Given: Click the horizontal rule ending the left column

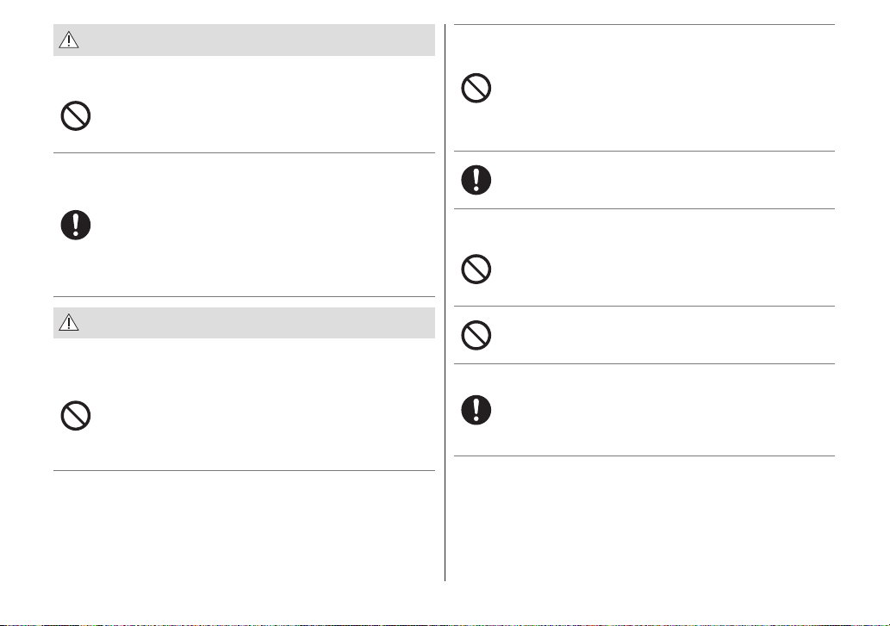Looking at the screenshot, I should (x=244, y=471).
